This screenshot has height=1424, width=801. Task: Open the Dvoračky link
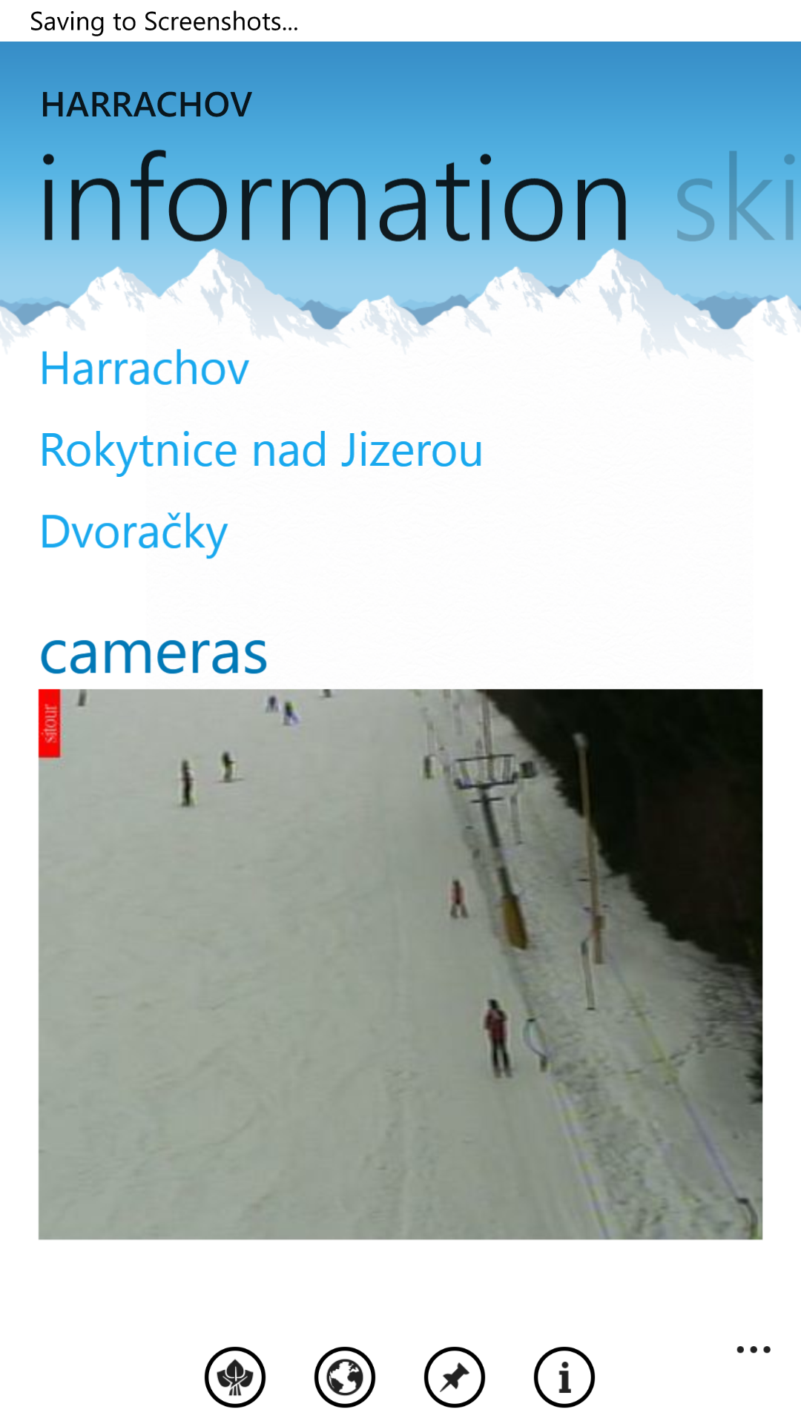pyautogui.click(x=133, y=533)
